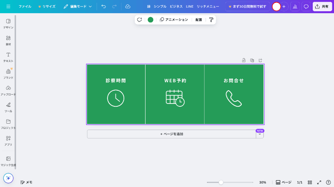Click the cloud save status icon

tap(128, 6)
